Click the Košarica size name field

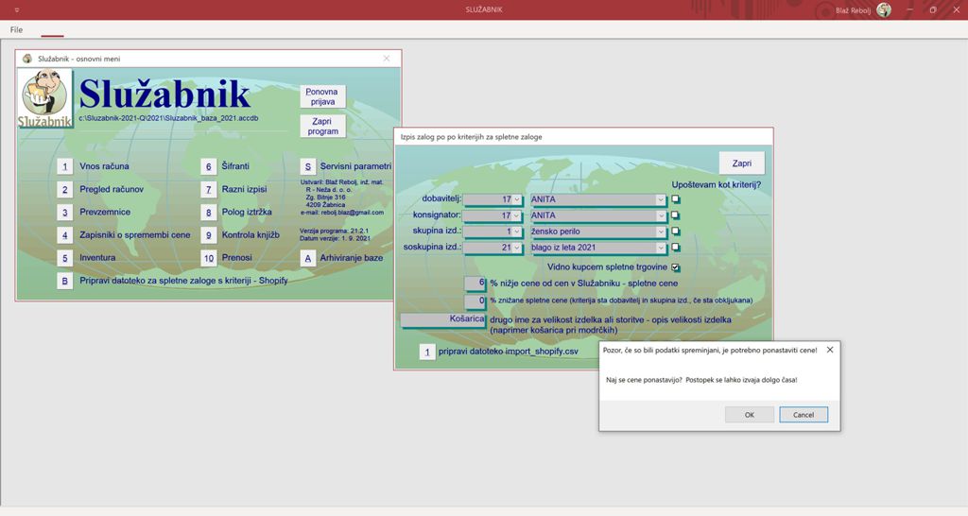[442, 319]
